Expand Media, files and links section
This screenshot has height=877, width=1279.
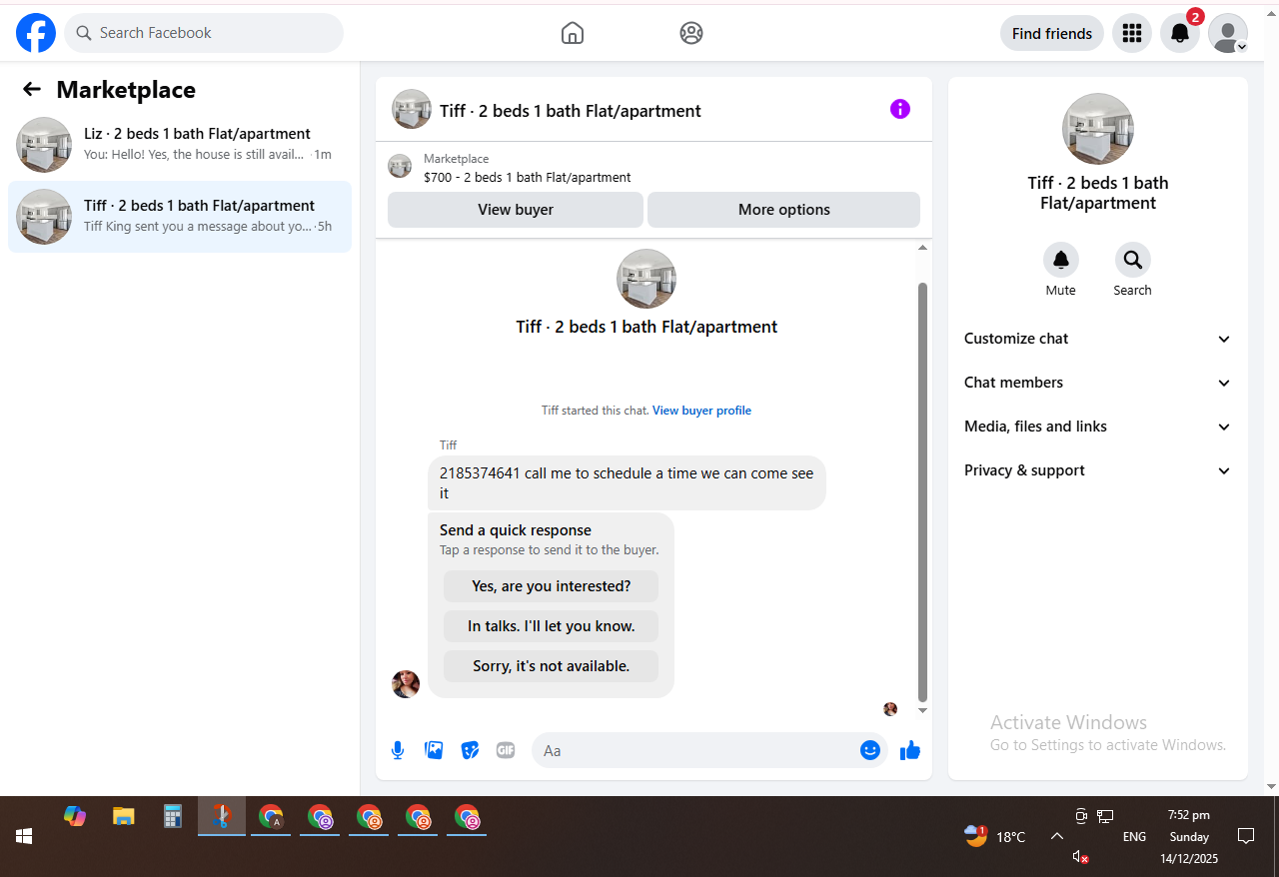click(1098, 427)
